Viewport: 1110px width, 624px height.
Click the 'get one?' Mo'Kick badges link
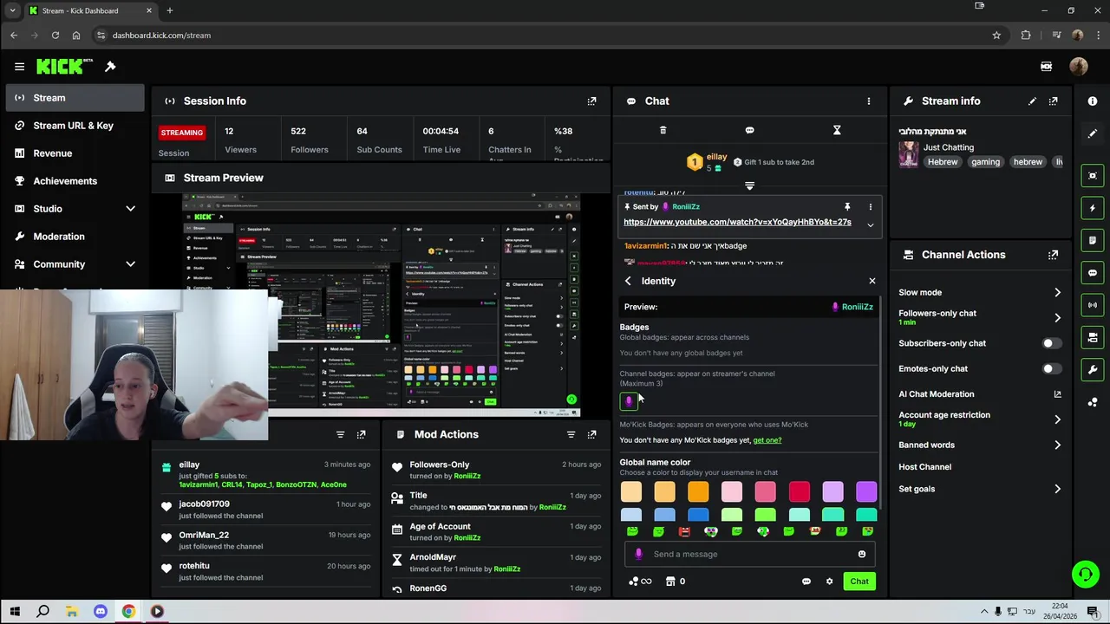click(767, 440)
